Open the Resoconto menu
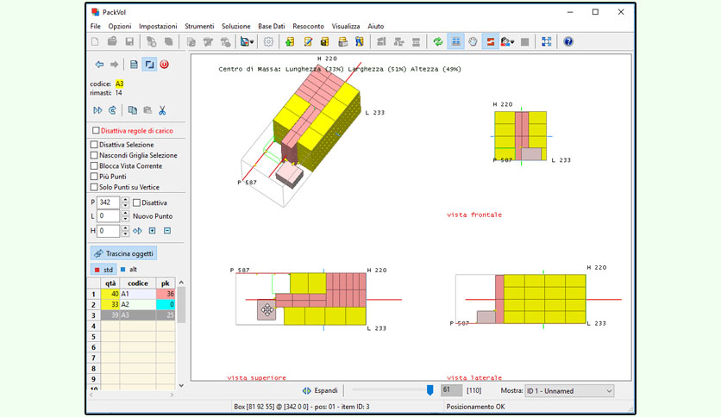 308,26
